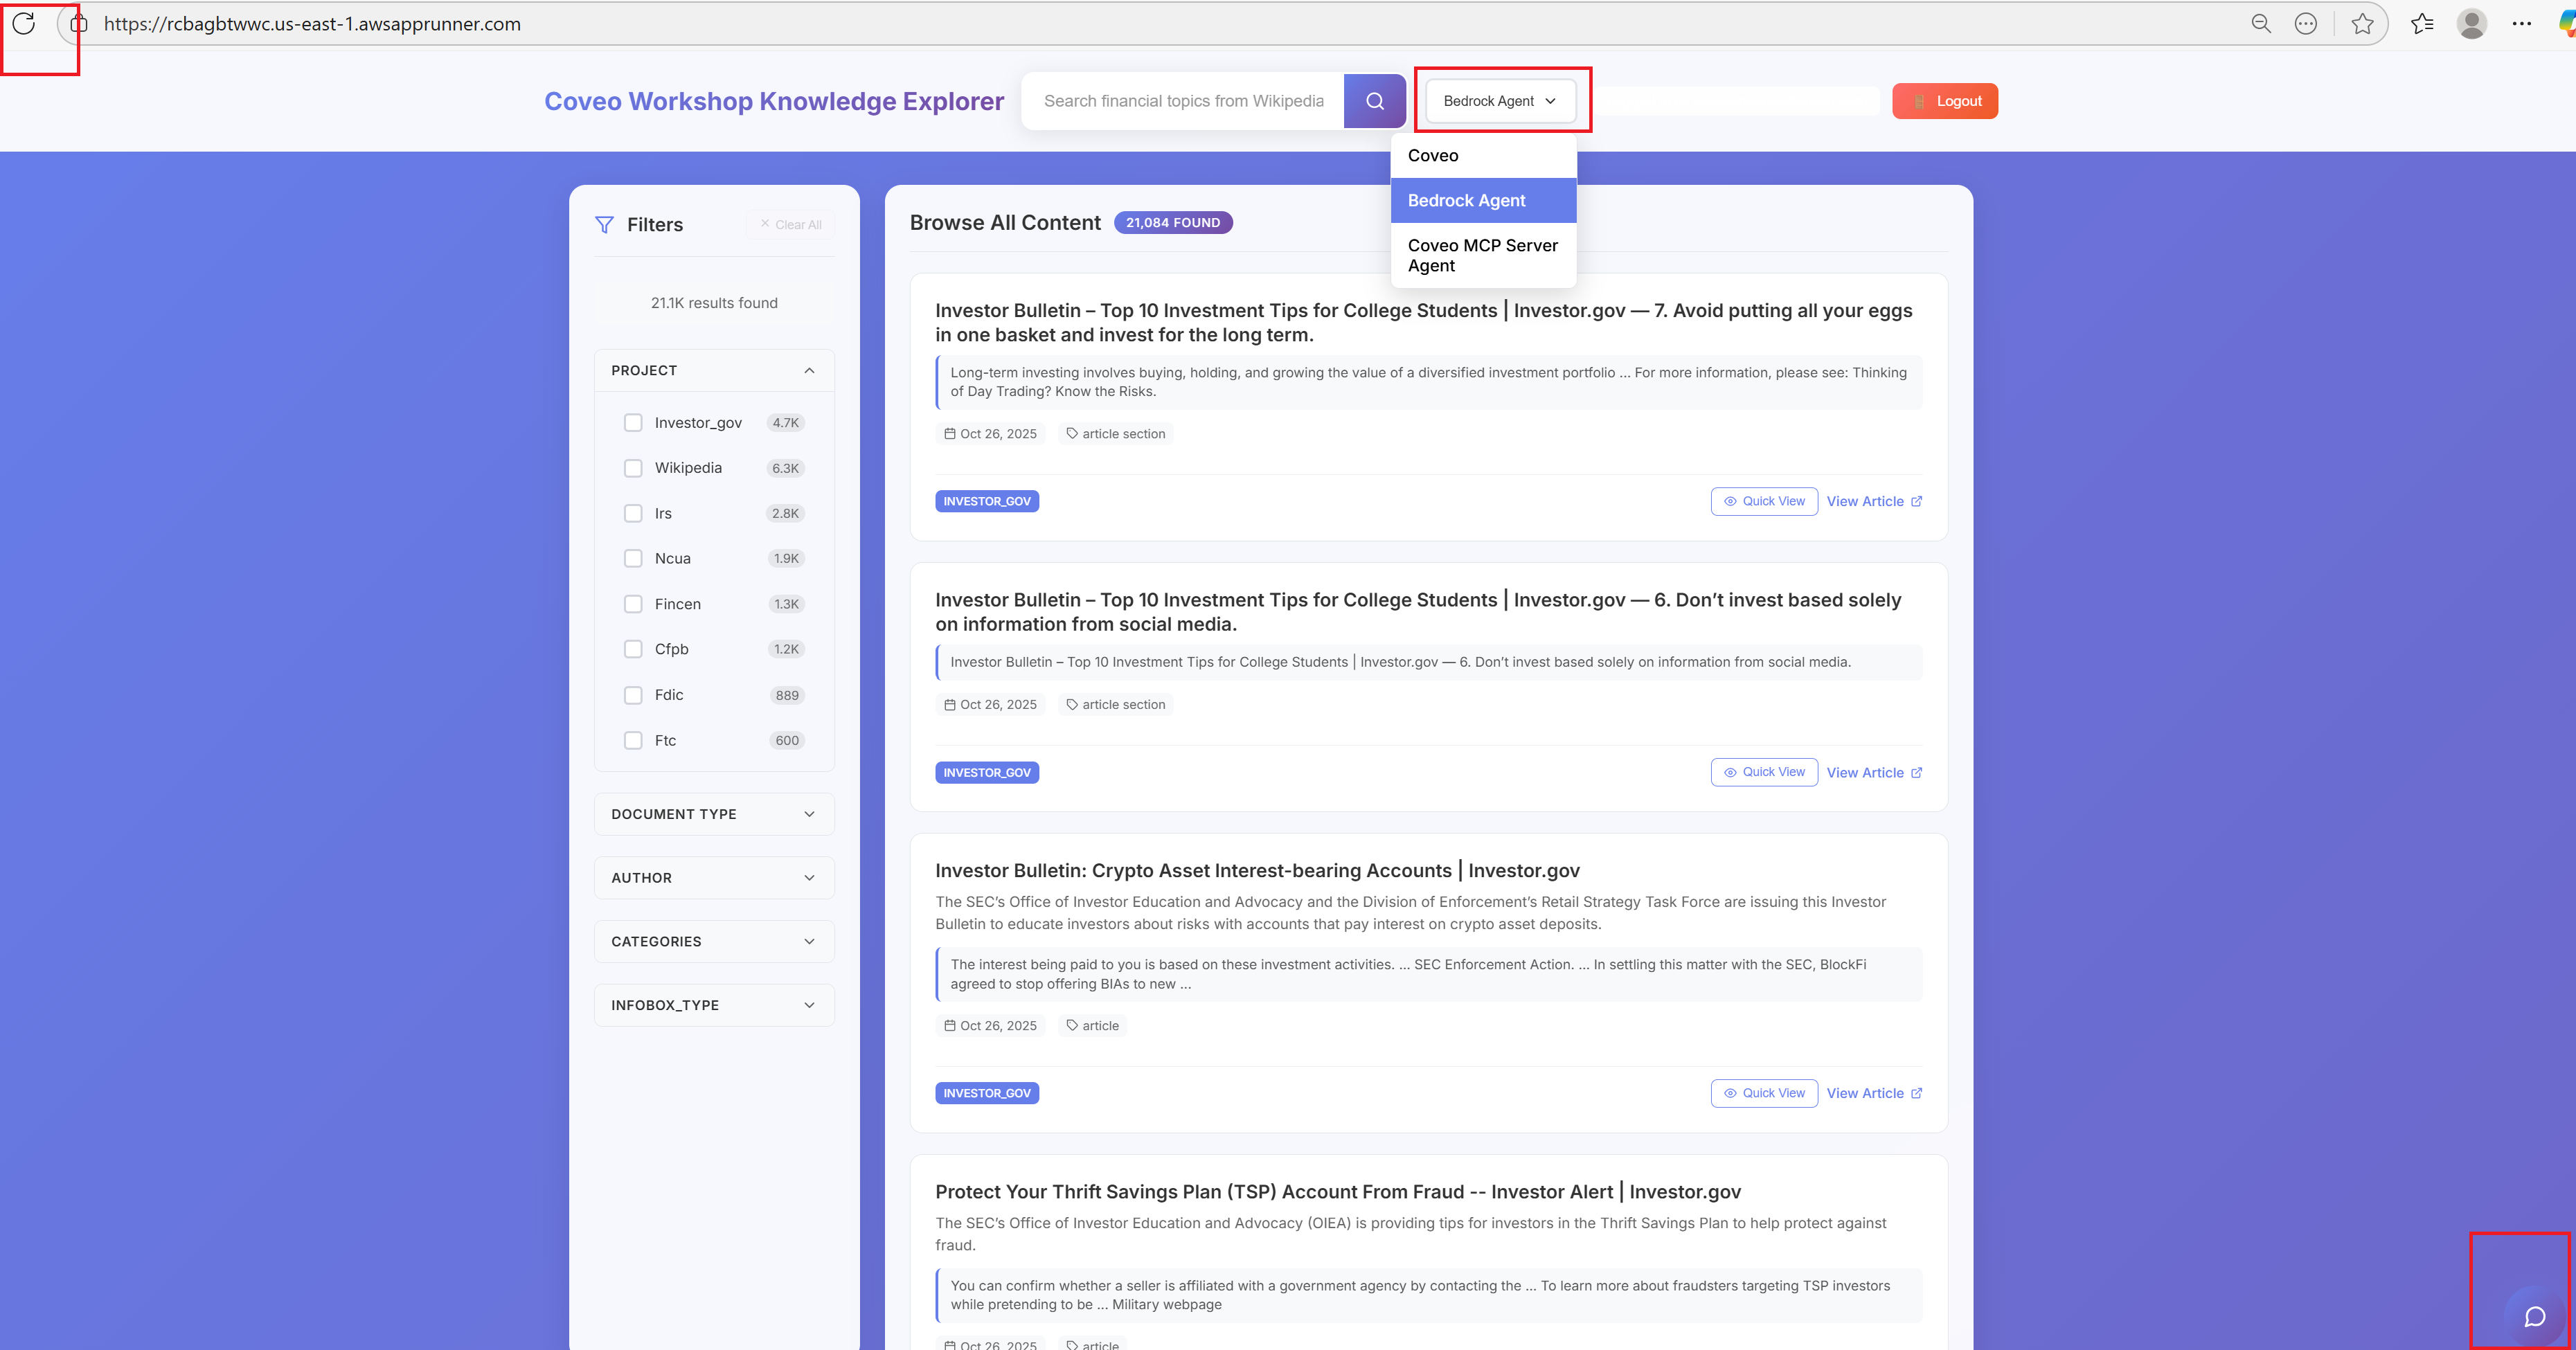This screenshot has width=2576, height=1350.
Task: Enable the Irs filter checkbox
Action: [x=634, y=513]
